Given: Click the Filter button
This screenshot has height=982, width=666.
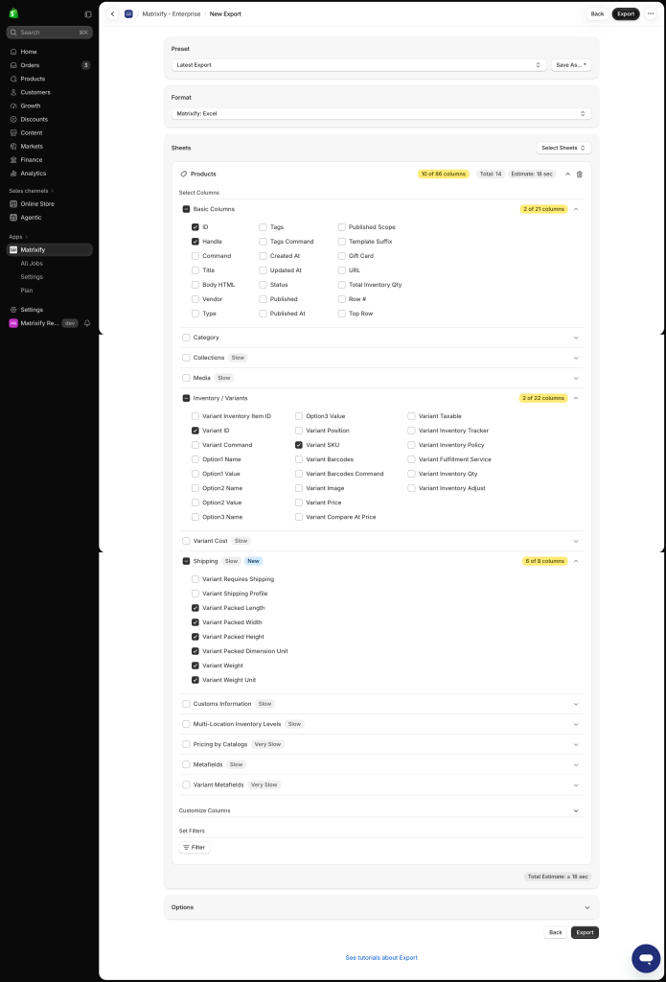Looking at the screenshot, I should 195,848.
